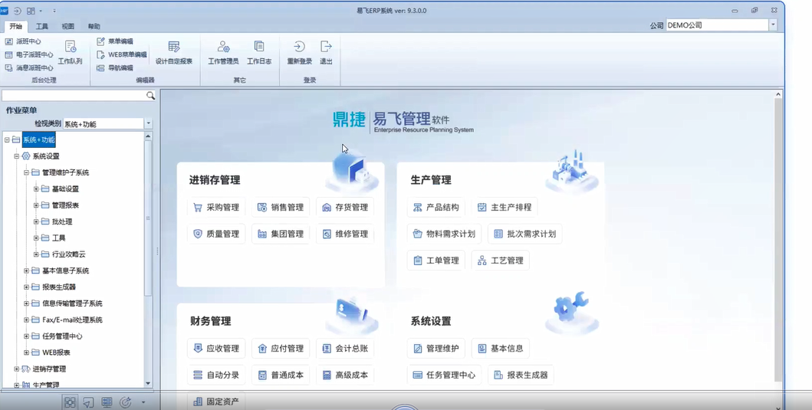The height and width of the screenshot is (410, 812).
Task: Collapse the 管理维护子系统 node
Action: (x=26, y=172)
